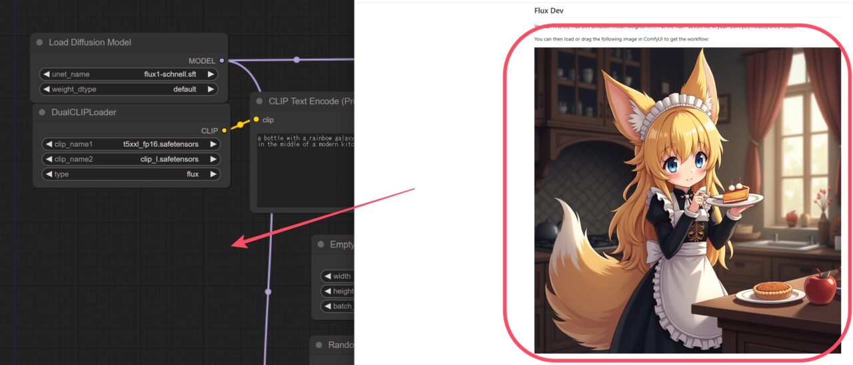Select previous clip_name2 with left arrow
This screenshot has height=365, width=853.
coord(49,159)
